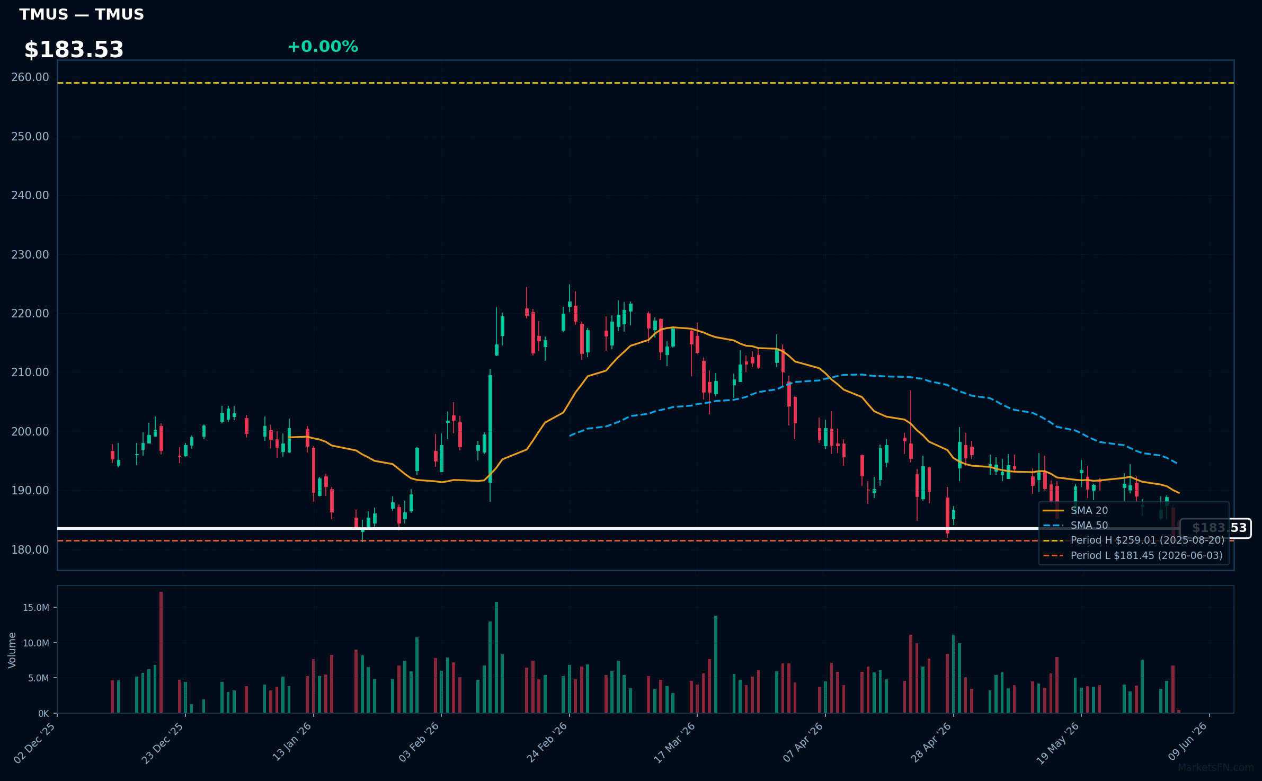Click the 0K volume axis label
The width and height of the screenshot is (1262, 781).
point(43,714)
